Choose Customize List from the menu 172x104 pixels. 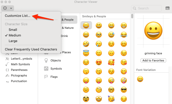tap(17, 16)
